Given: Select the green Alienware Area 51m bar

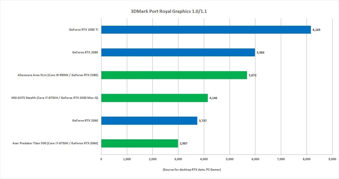Looking at the screenshot, I should [x=174, y=75].
